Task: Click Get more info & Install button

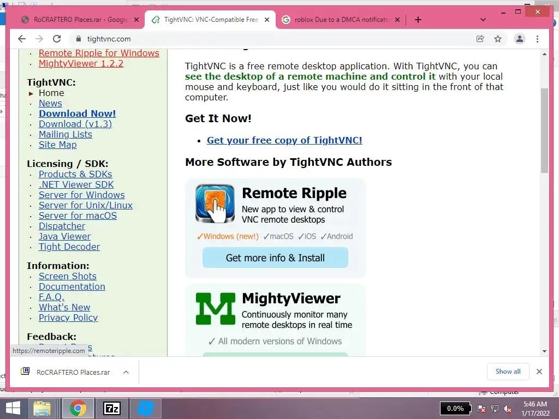Action: 275,258
